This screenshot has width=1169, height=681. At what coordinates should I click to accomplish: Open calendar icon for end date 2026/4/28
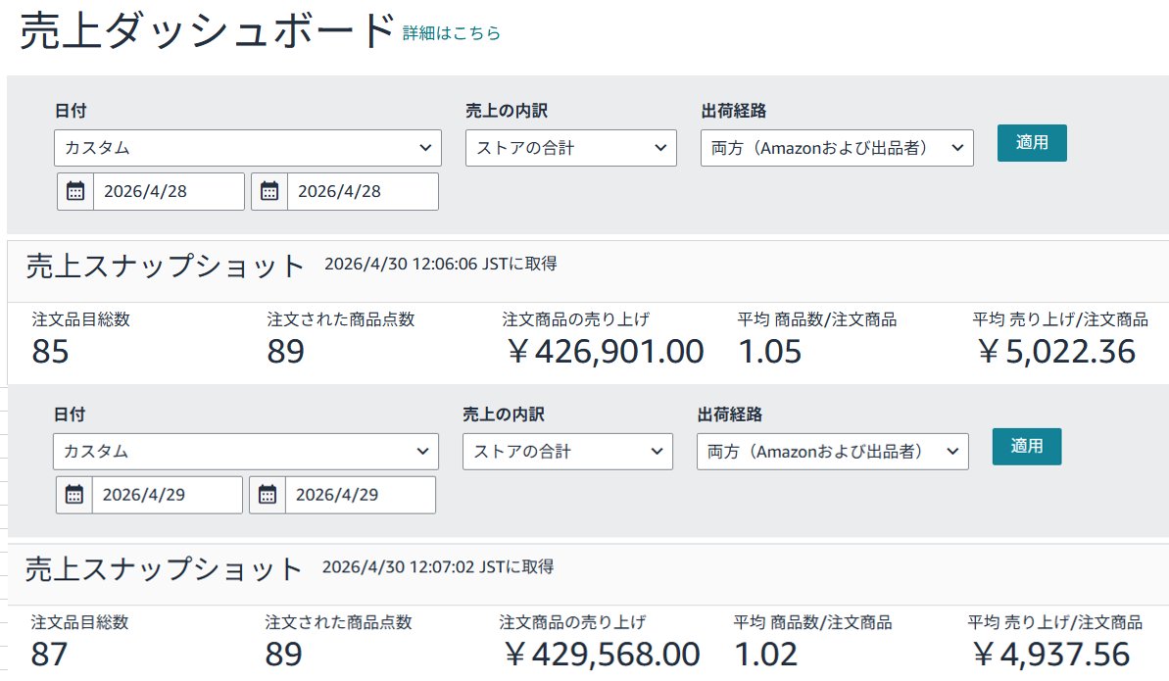[x=269, y=191]
